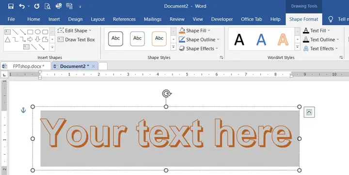This screenshot has width=349, height=175.
Task: Undo the last action with the Undo arrow
Action: coord(22,6)
